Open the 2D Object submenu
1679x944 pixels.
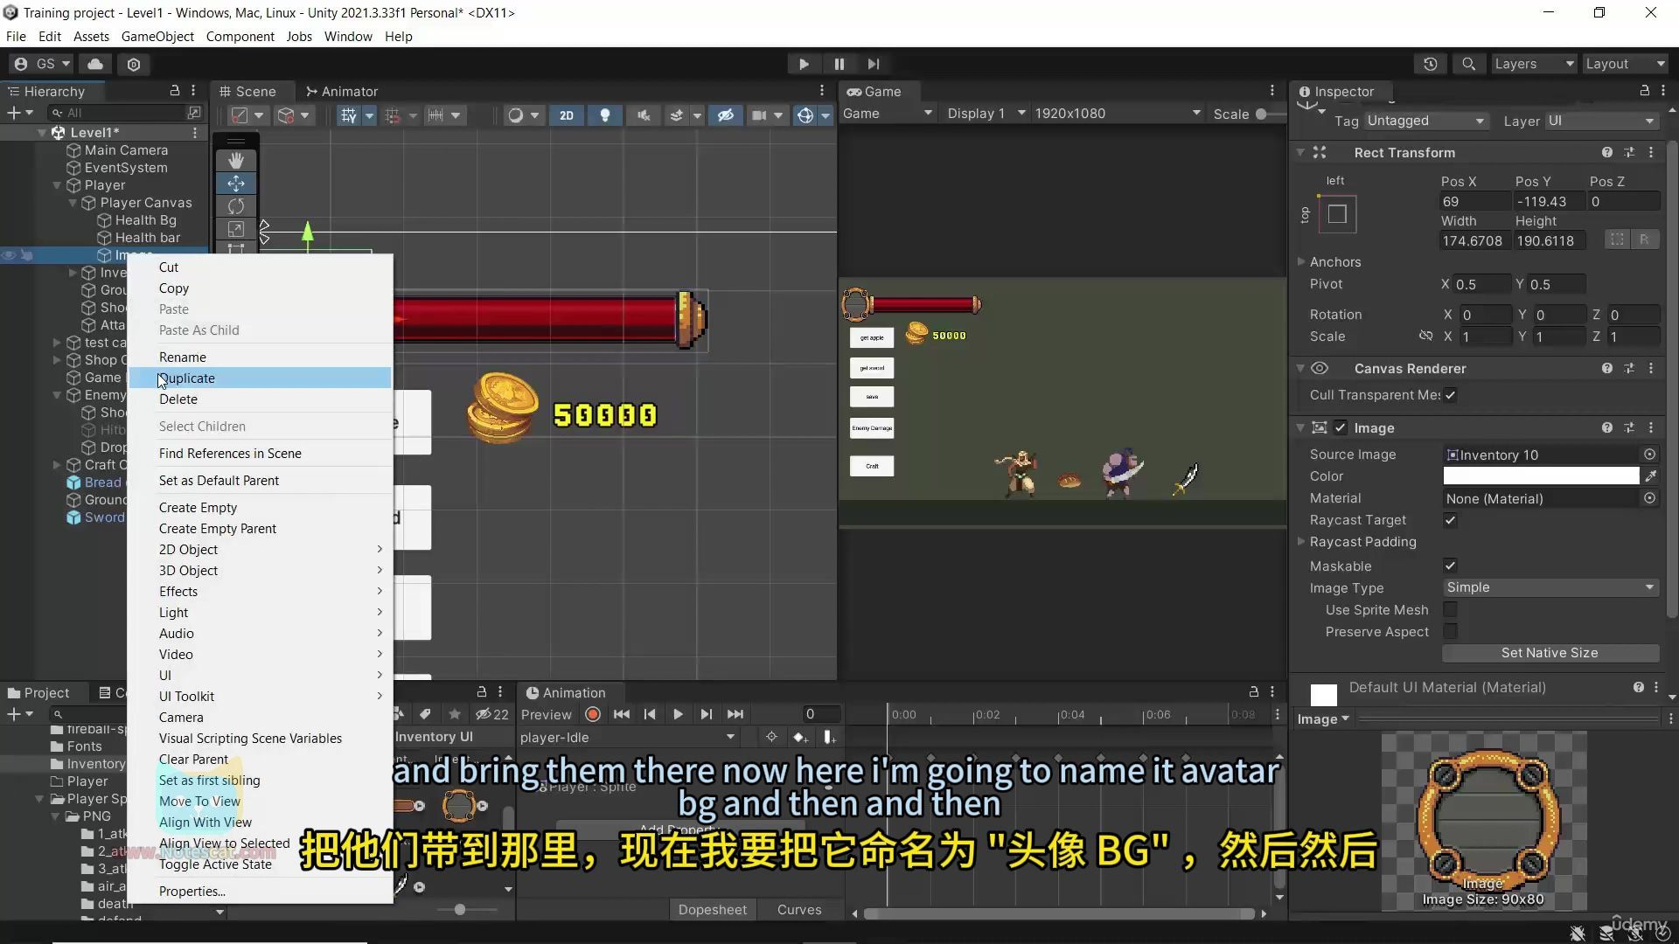(x=260, y=549)
